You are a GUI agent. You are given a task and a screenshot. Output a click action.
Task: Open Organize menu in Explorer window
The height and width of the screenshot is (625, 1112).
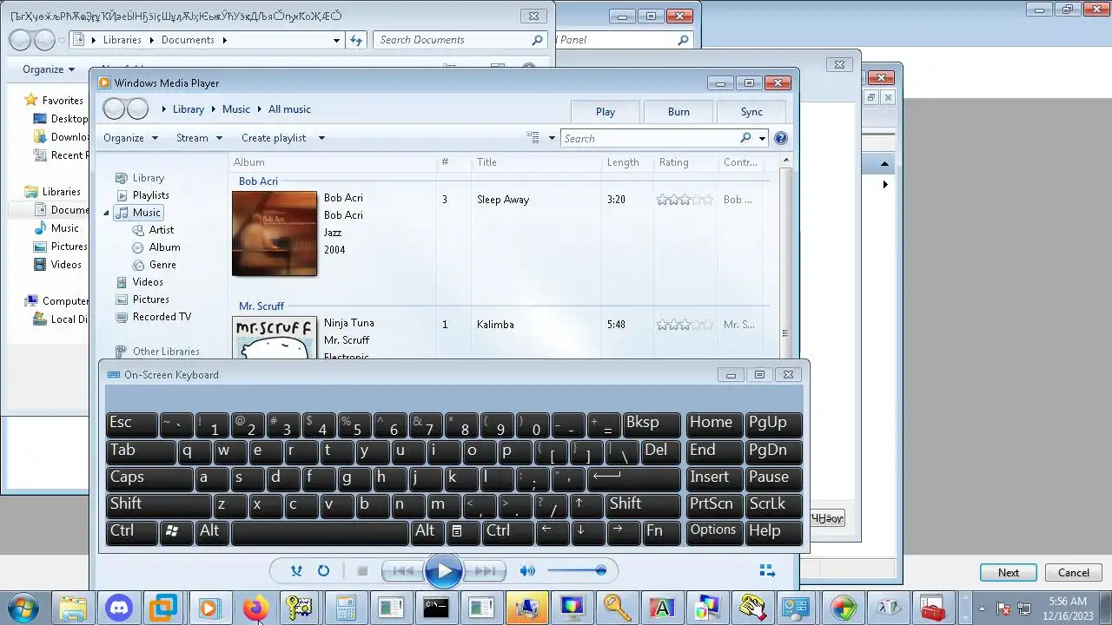[x=49, y=69]
